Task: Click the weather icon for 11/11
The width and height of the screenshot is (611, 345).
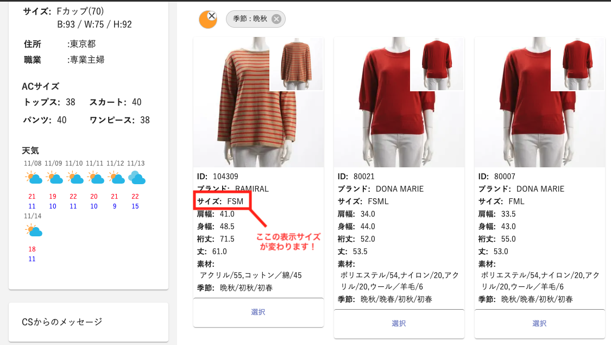Action: (x=95, y=178)
